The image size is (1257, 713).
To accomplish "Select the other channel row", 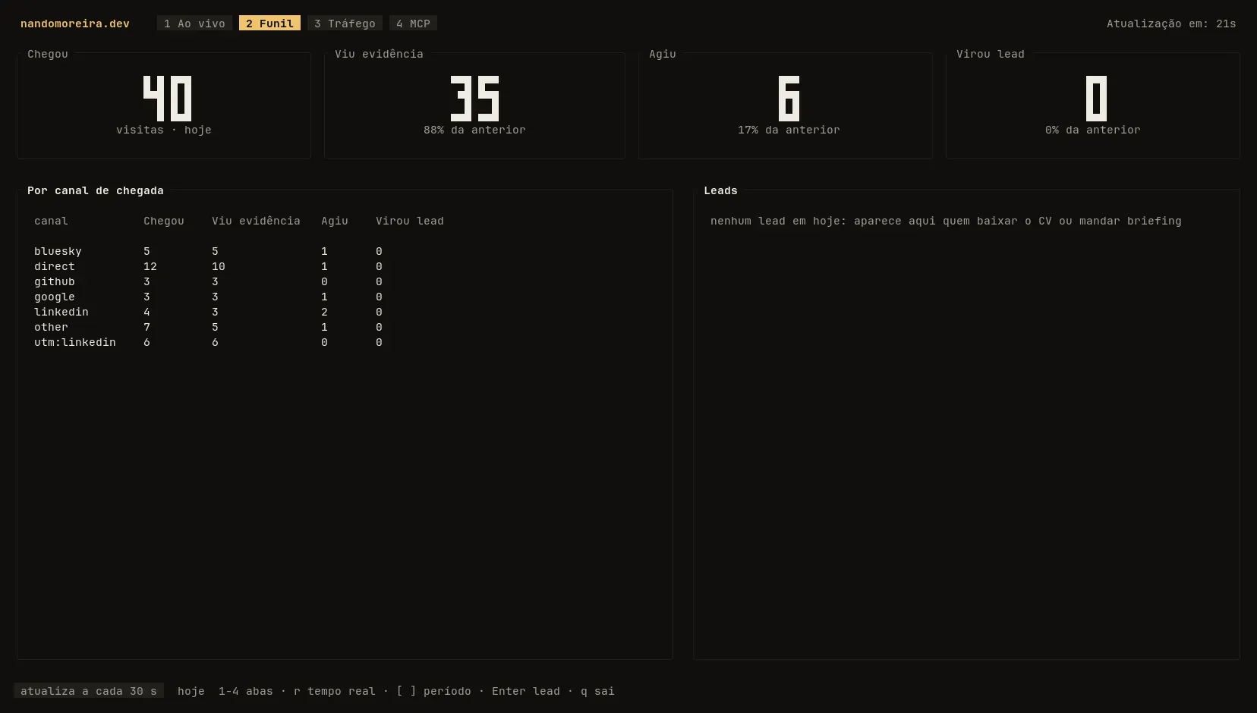I will 345,327.
